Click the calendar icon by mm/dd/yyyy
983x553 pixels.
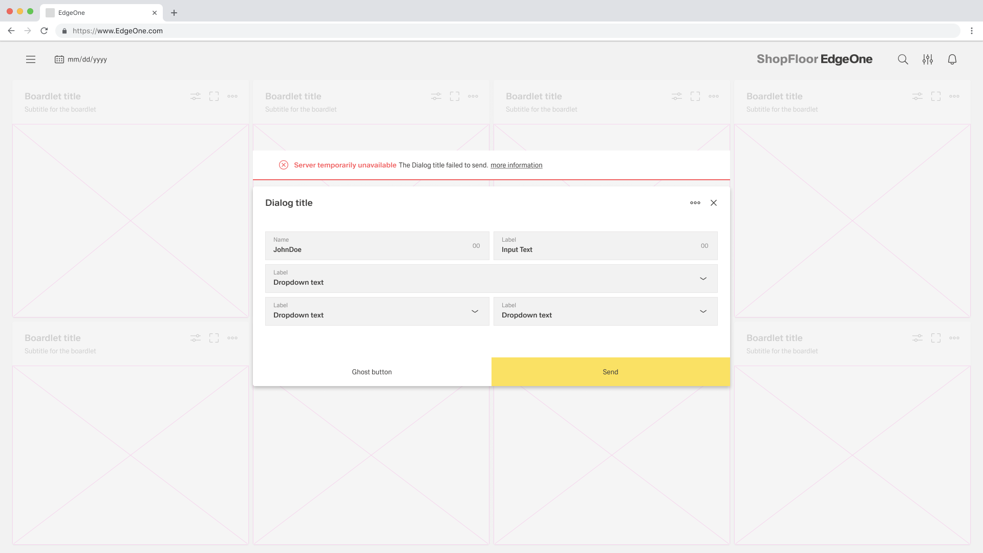[59, 59]
